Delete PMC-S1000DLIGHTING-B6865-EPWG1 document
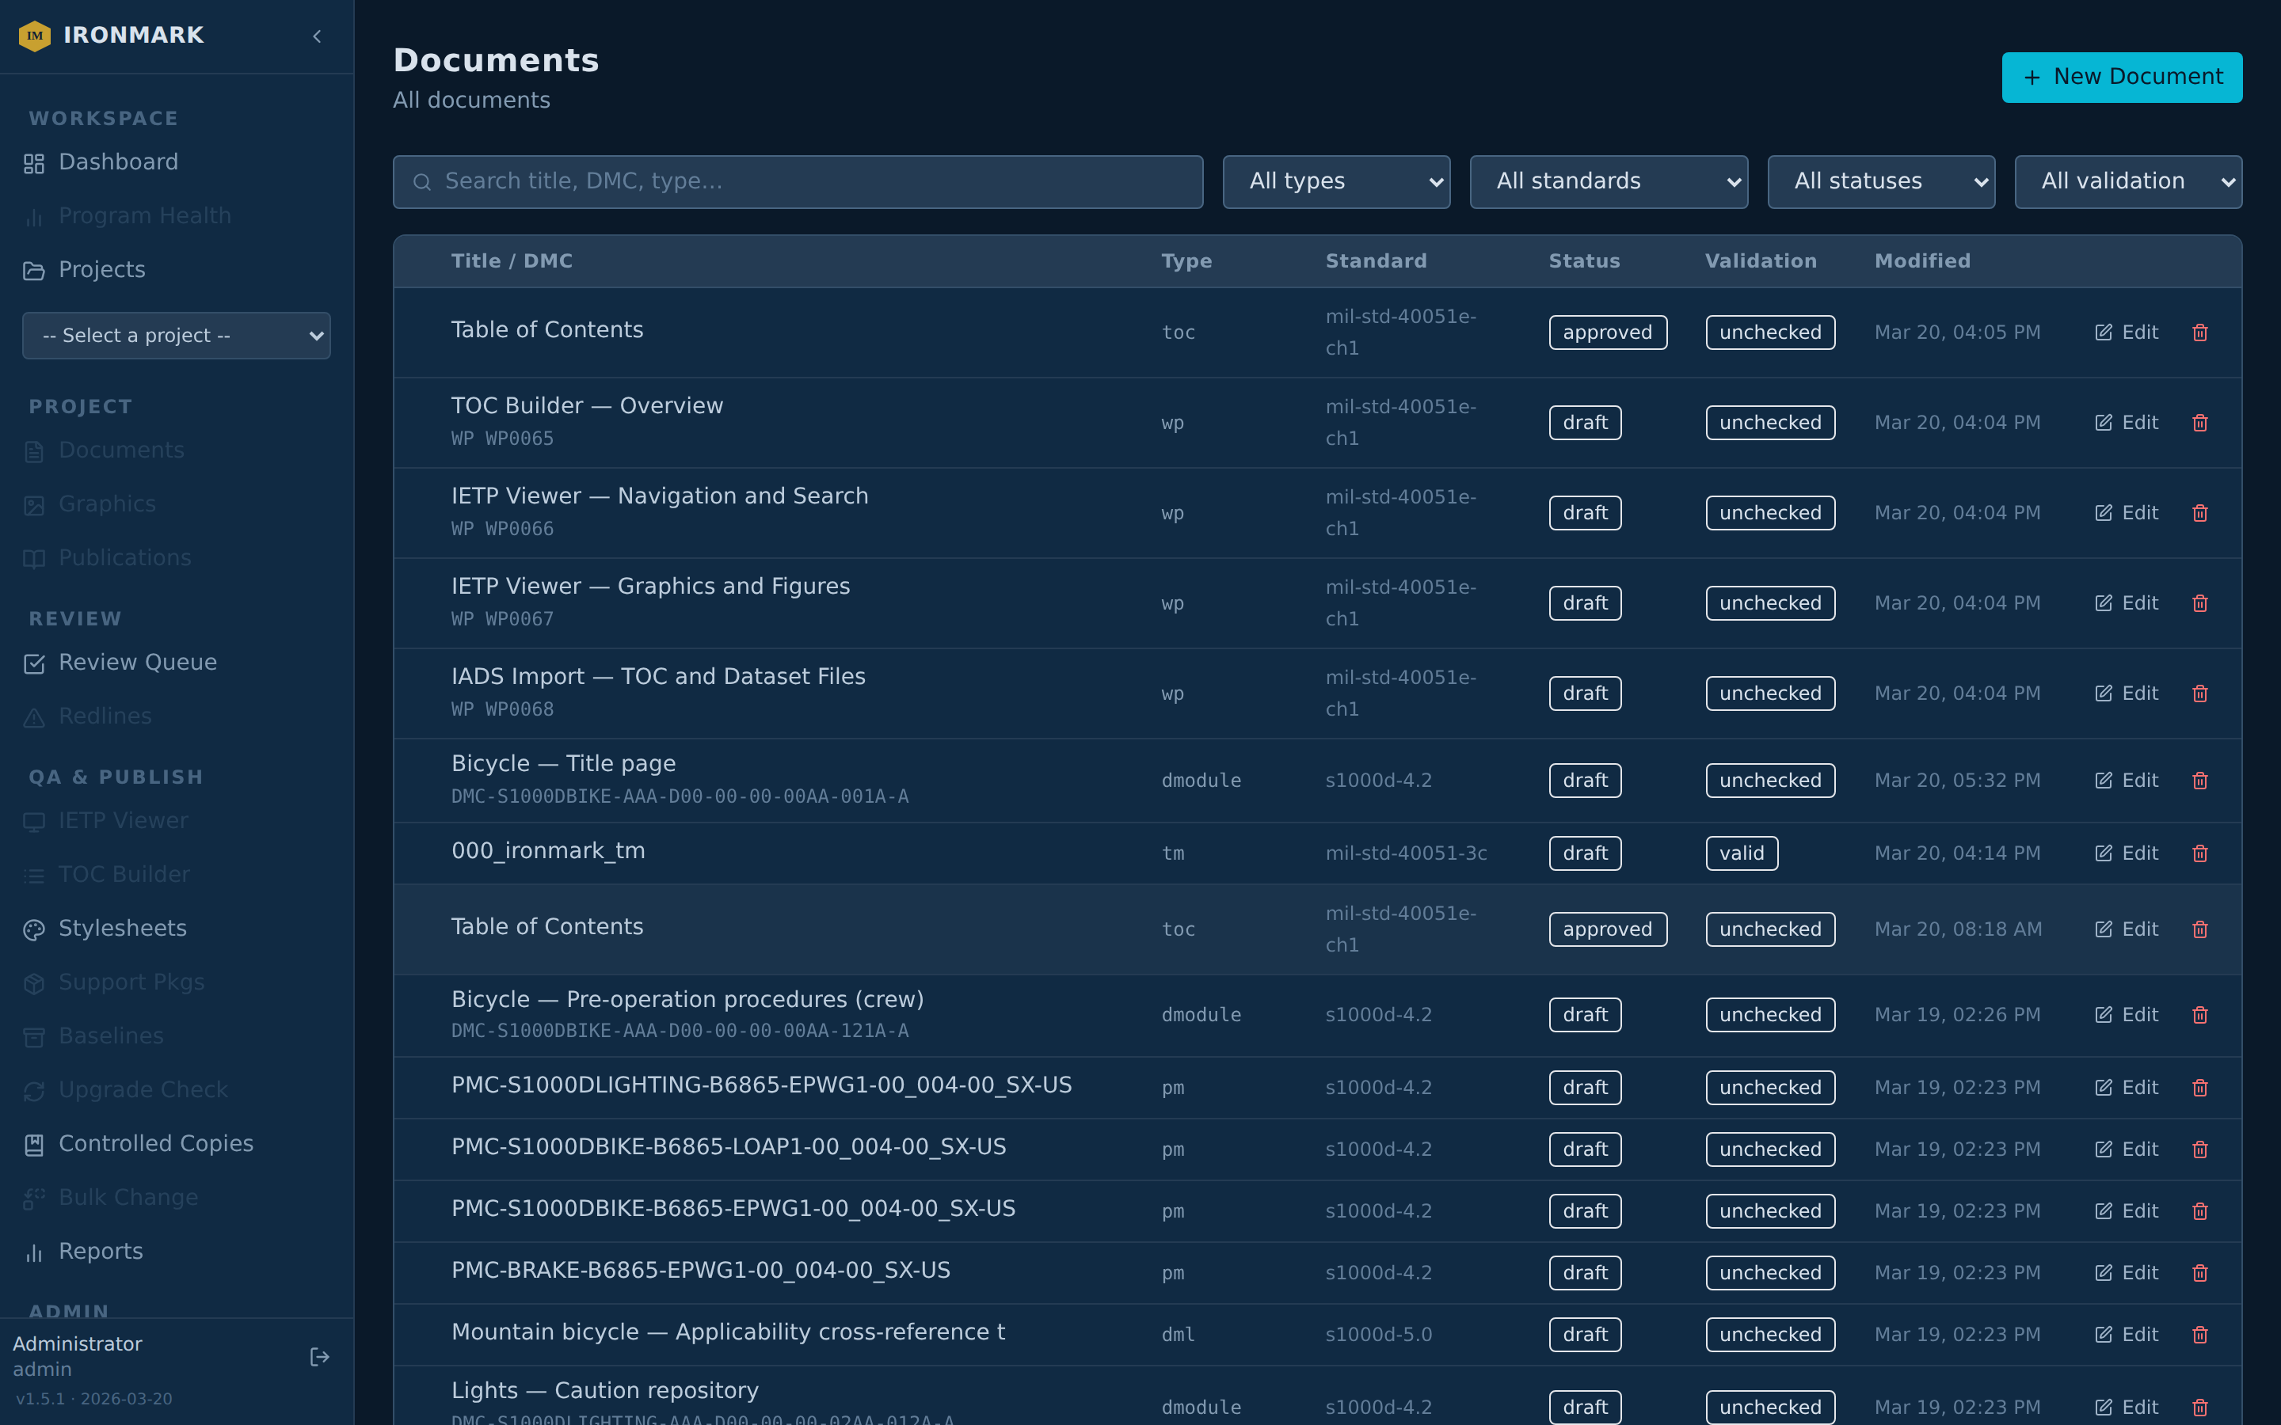 2200,1088
